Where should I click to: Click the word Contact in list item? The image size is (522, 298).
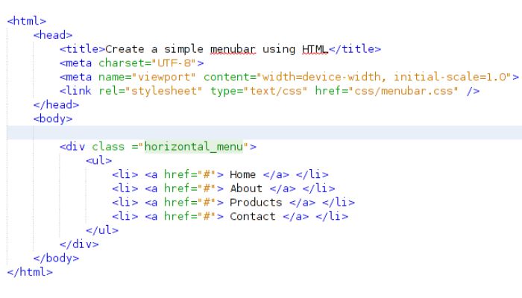253,217
